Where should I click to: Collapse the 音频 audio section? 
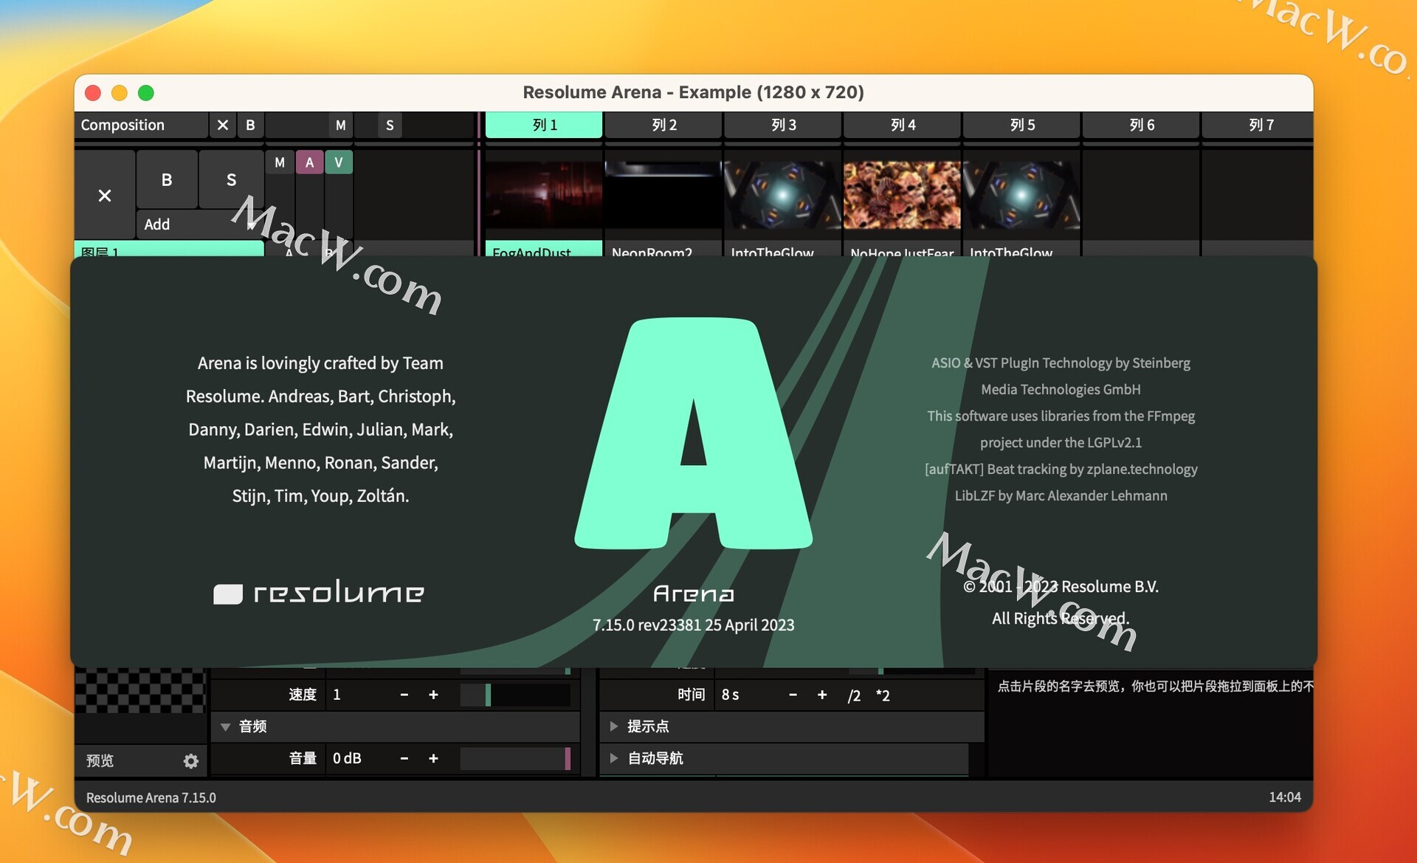coord(226,726)
